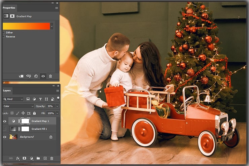Select Gradient Fill 1 mask thumbnail

point(26,129)
